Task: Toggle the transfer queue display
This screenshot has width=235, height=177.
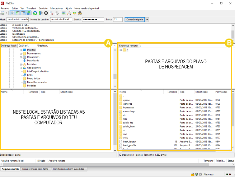Action: click(x=28, y=13)
